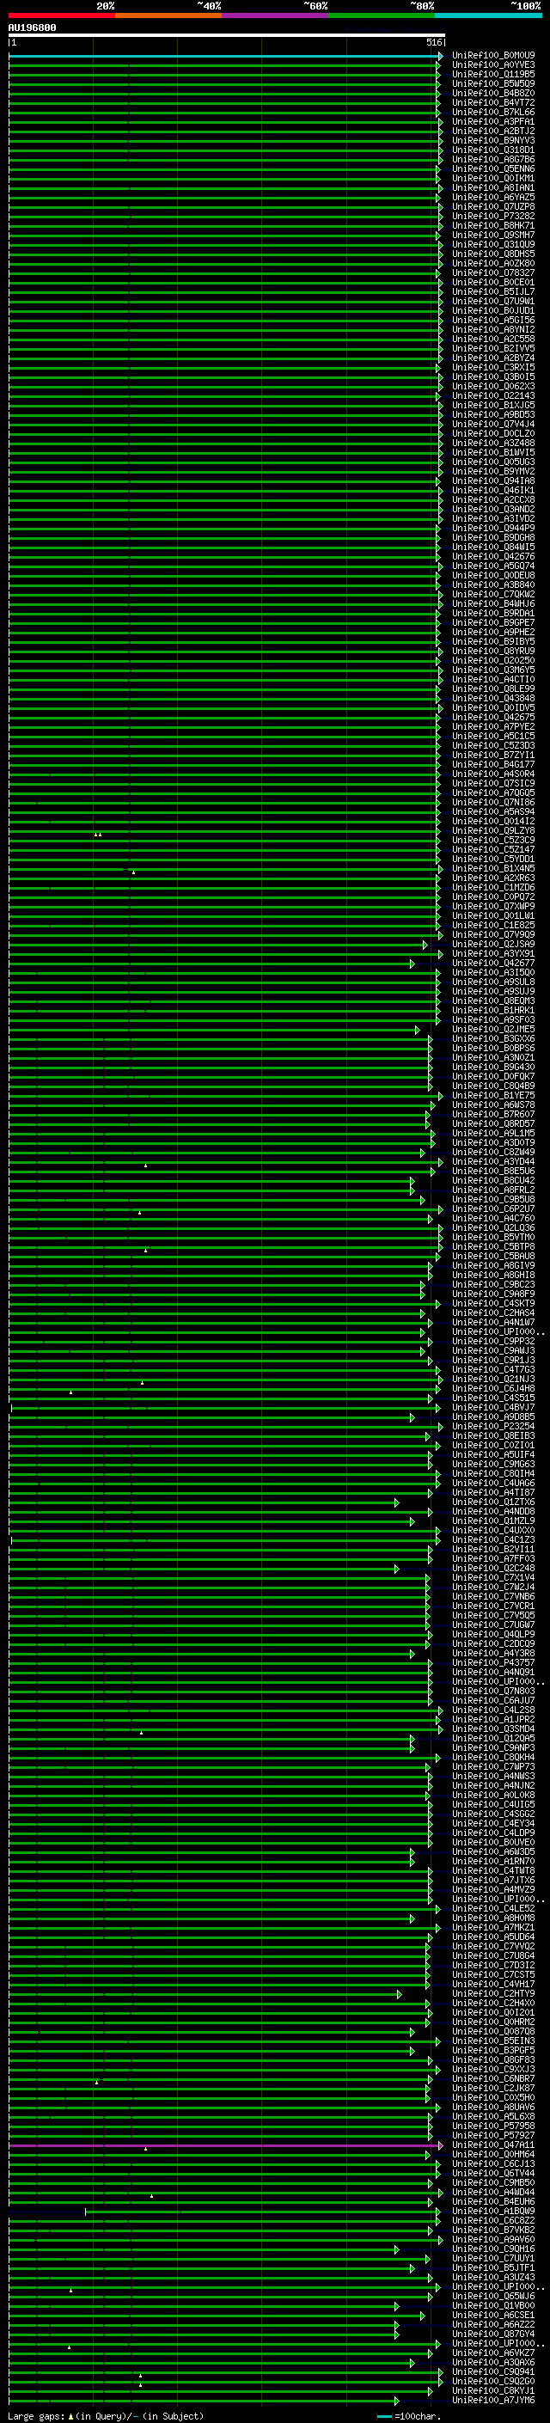Viewport: 550px width, 2423px height.
Task: Open hit UniRef100_A3PFA1
Action: pos(493,121)
